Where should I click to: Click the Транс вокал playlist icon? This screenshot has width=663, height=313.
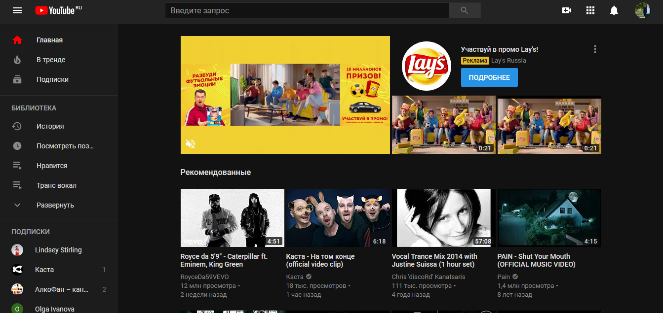(17, 185)
